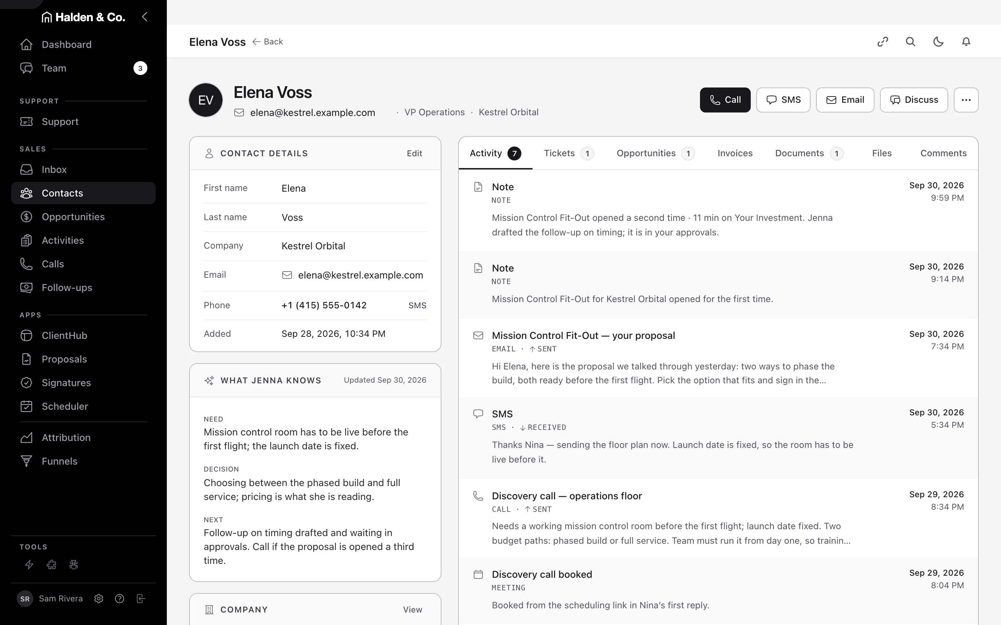Switch to the Tickets tab
The height and width of the screenshot is (625, 1001).
[569, 153]
